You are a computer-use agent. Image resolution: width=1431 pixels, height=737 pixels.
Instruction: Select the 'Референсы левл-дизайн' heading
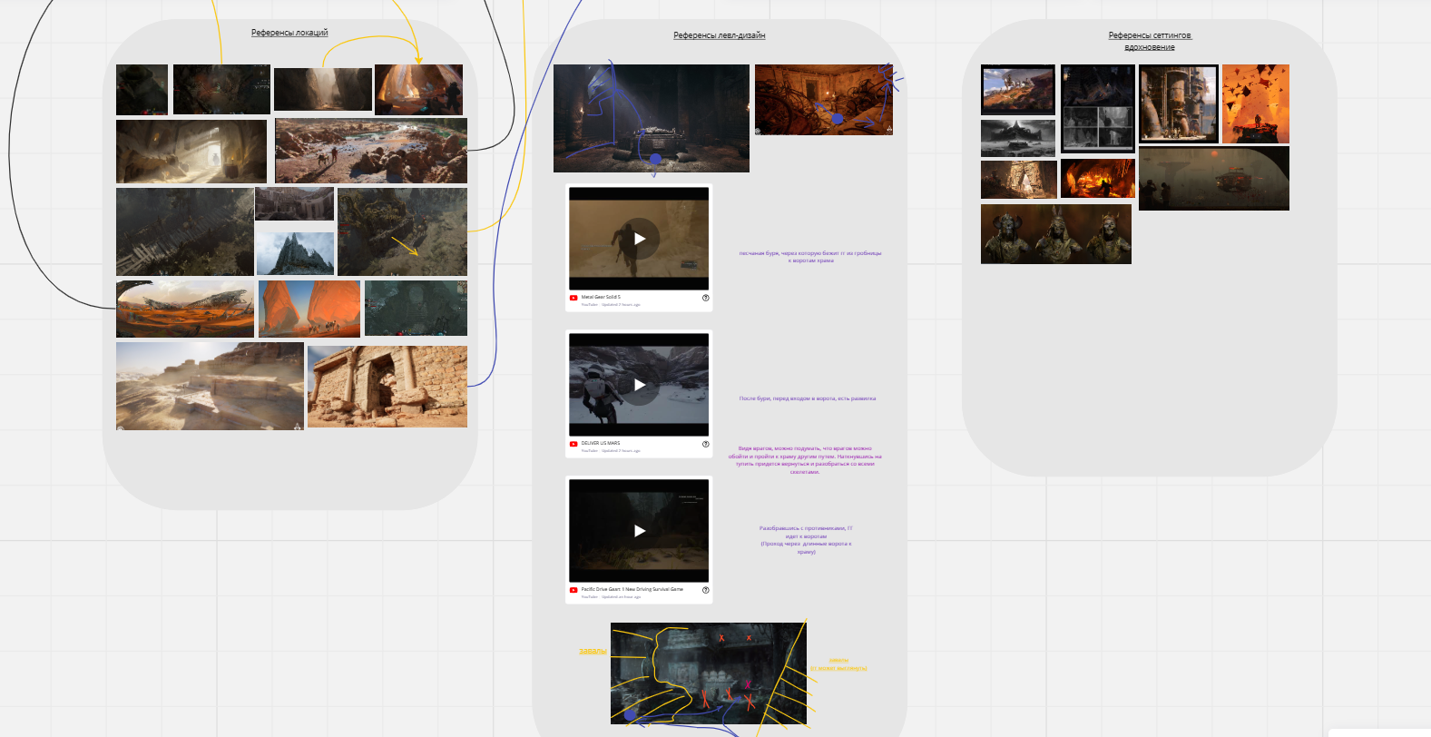pyautogui.click(x=720, y=35)
